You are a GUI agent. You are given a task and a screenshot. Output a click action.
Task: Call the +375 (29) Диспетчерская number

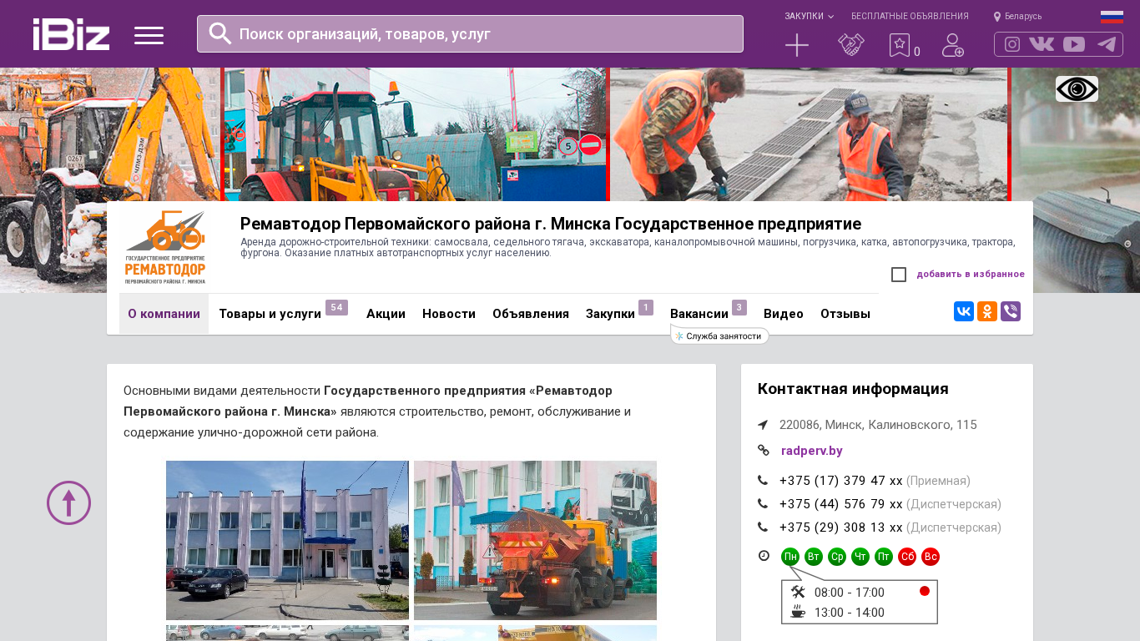841,527
